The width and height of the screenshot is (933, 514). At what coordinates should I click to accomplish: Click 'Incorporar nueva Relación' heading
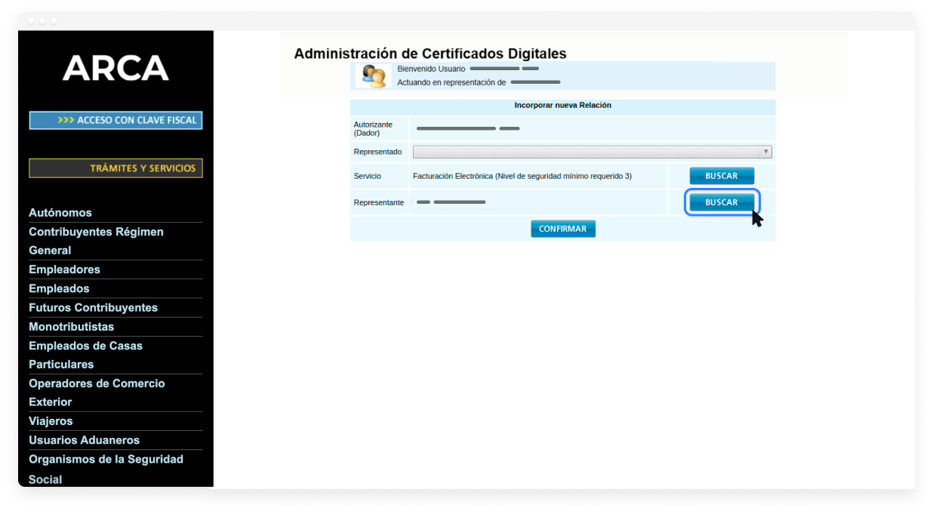[563, 106]
